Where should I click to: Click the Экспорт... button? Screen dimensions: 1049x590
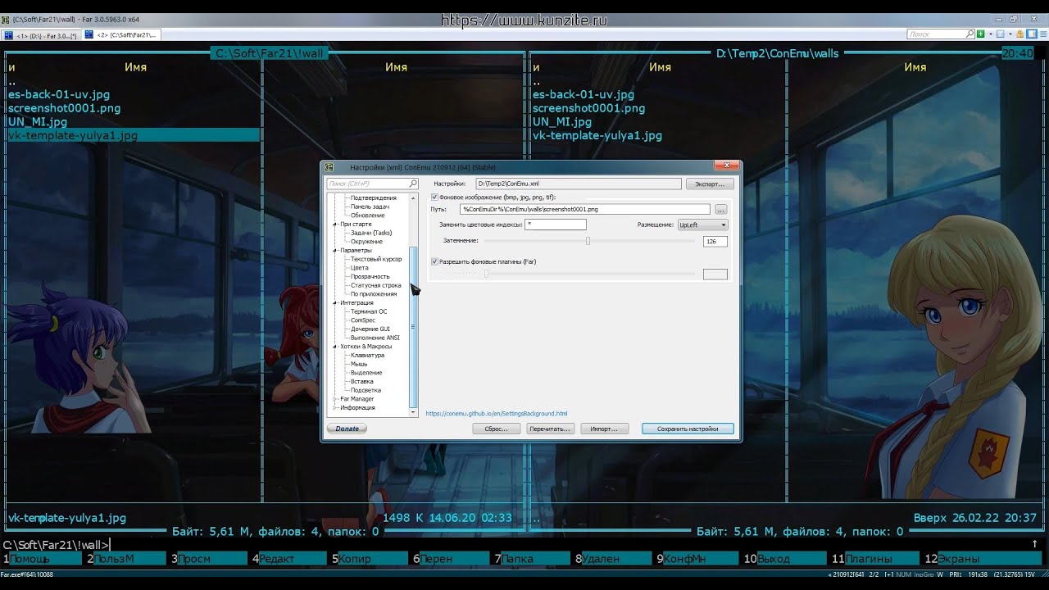coord(710,184)
